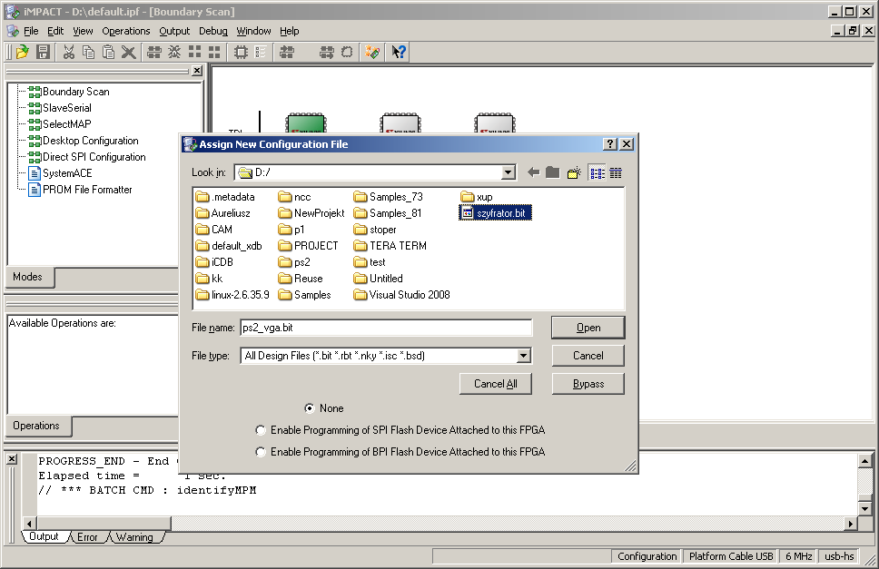Enable SPI Flash programming radio option

261,430
